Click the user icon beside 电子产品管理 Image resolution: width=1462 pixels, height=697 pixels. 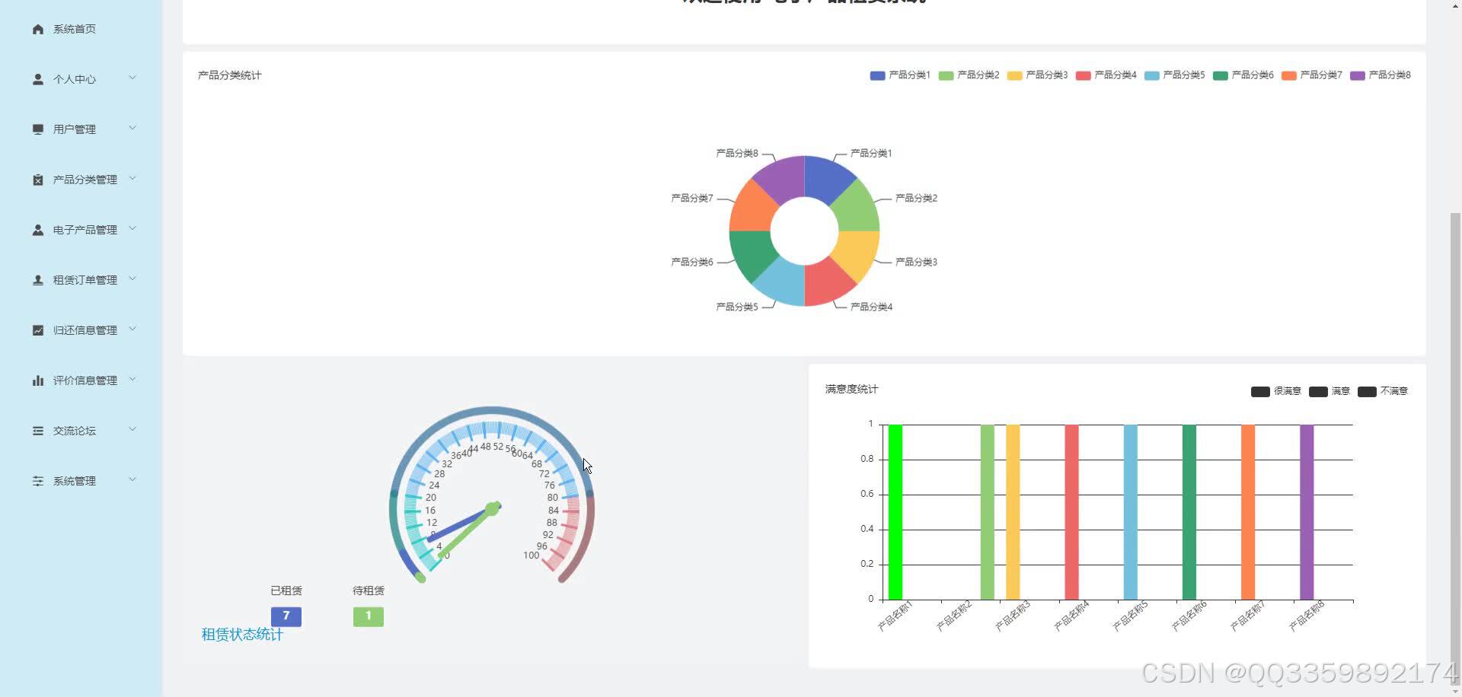[x=38, y=230]
